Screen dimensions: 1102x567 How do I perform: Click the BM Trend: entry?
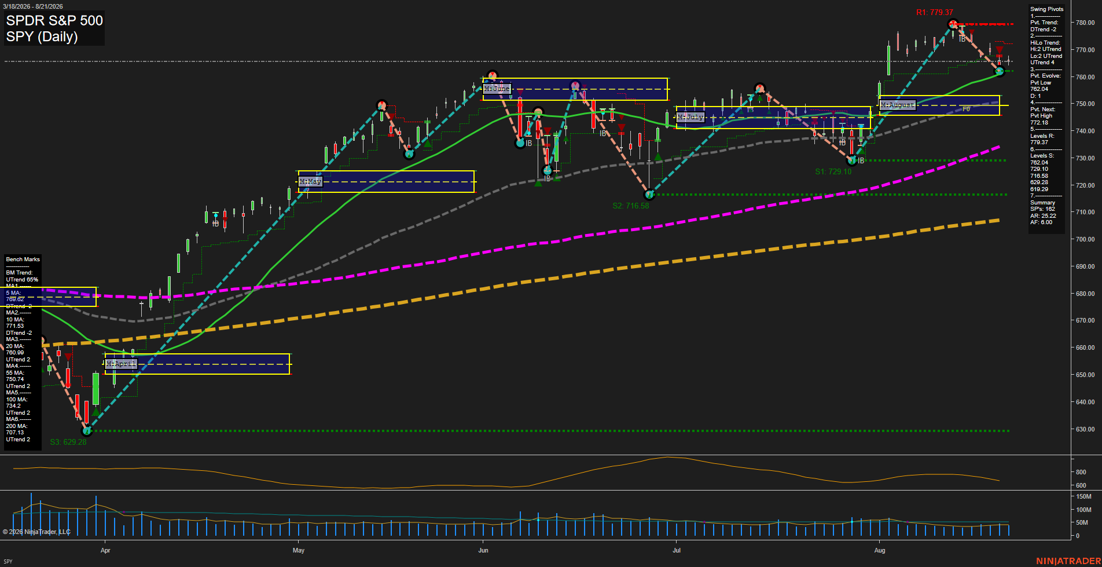[x=19, y=273]
